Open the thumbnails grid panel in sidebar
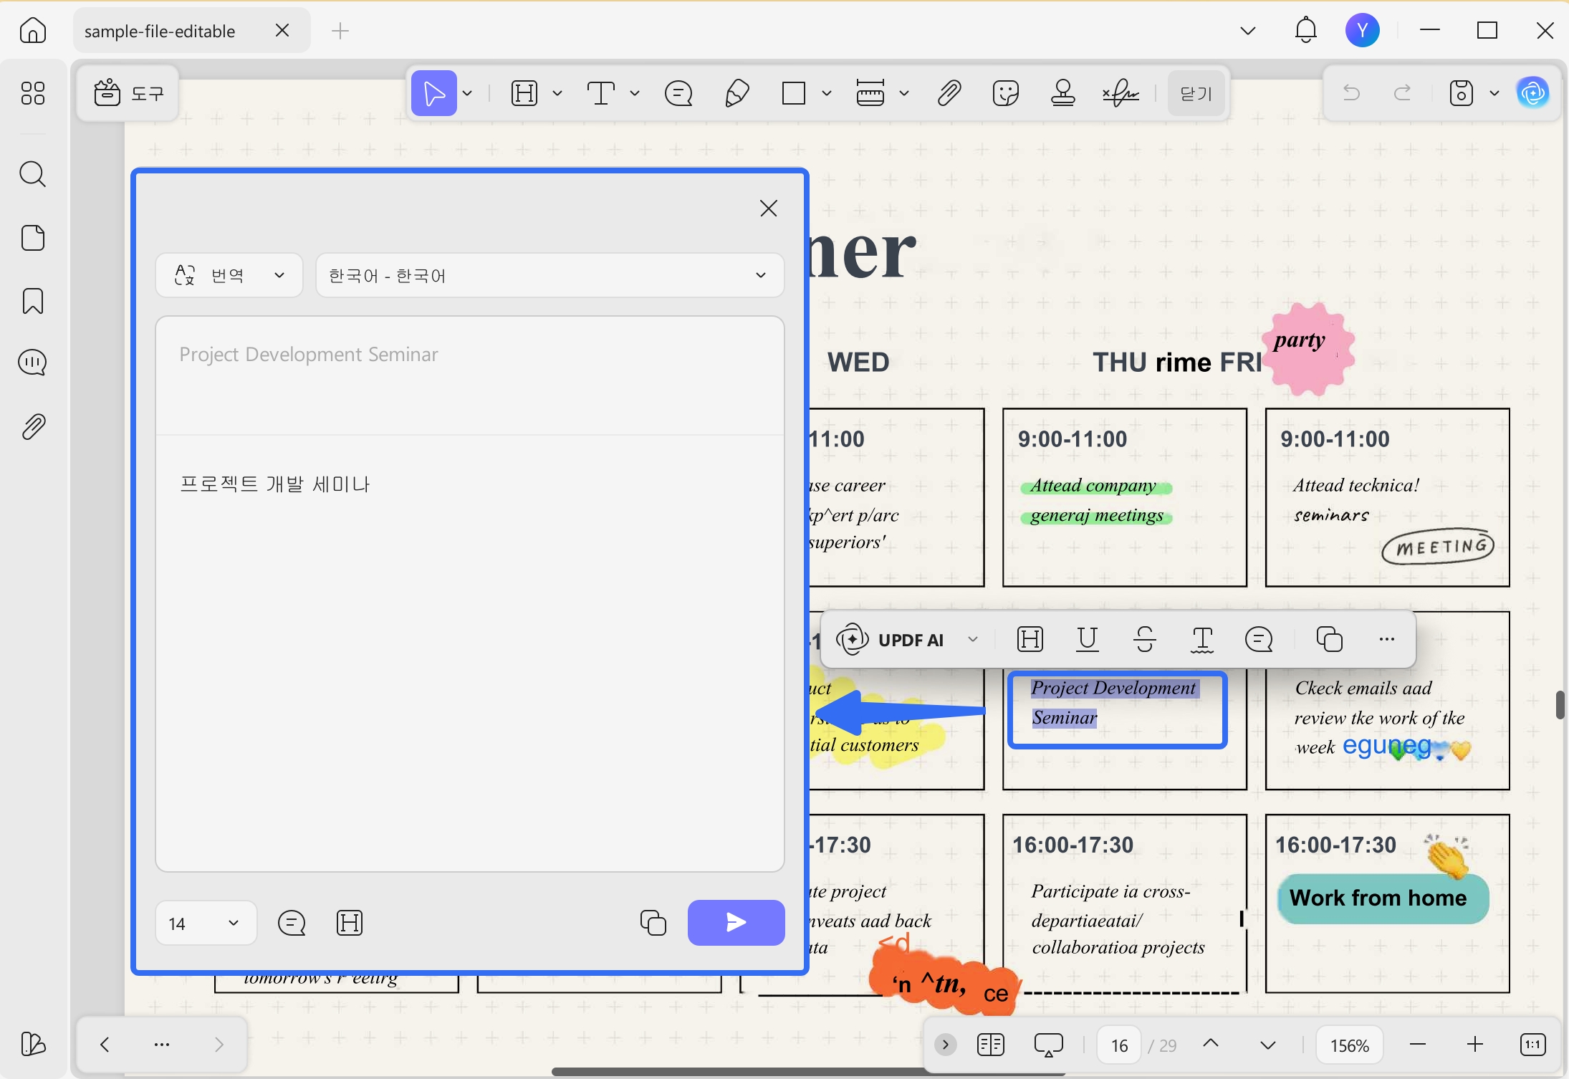 pos(33,93)
